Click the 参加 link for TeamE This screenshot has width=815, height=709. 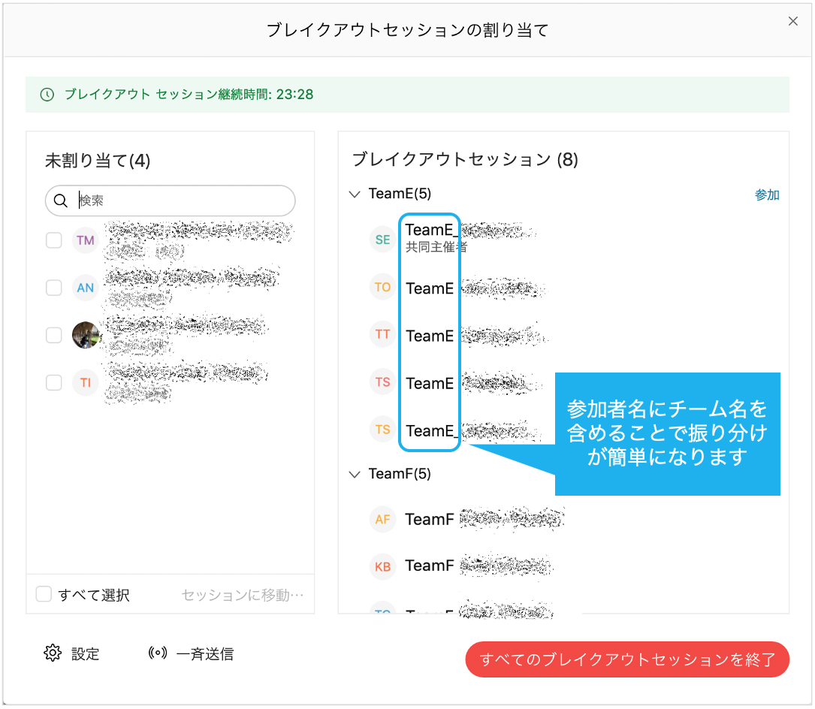tap(766, 194)
